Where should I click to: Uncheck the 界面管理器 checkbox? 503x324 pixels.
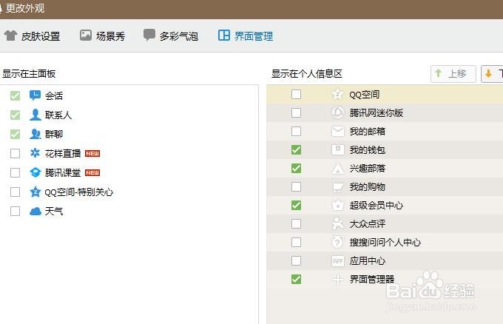click(x=296, y=279)
